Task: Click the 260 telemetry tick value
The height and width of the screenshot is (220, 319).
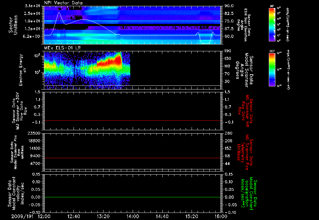Action: (228, 133)
